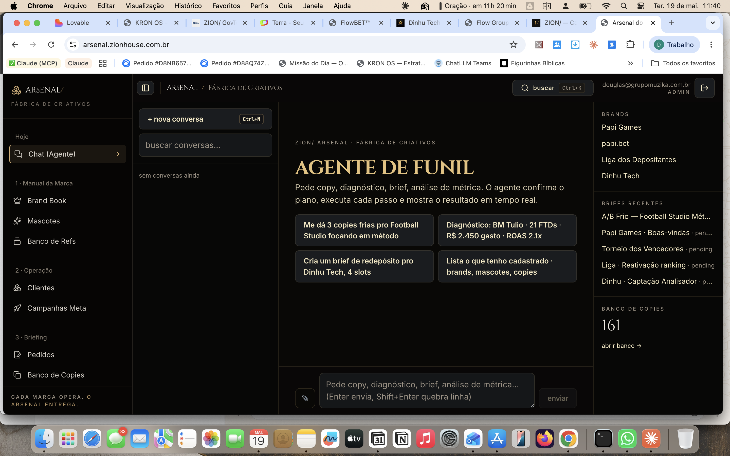Click the ARSENAL logo icon
The height and width of the screenshot is (456, 730).
pos(16,90)
